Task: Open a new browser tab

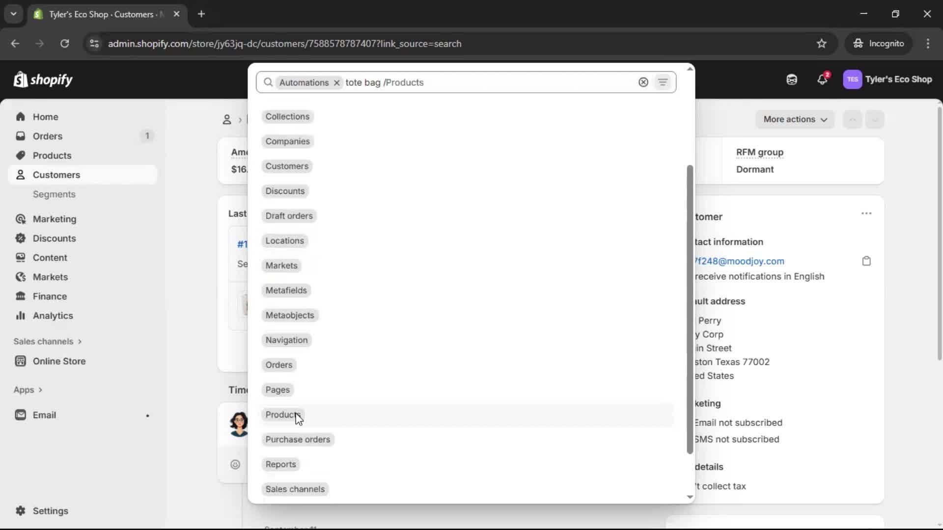Action: pyautogui.click(x=201, y=14)
